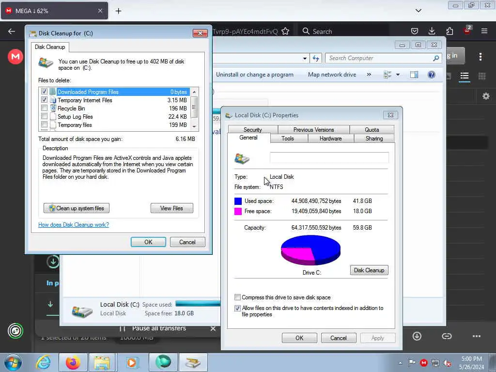Screen dimensions: 496x372
Task: Open the Hardware tab
Action: click(x=330, y=138)
